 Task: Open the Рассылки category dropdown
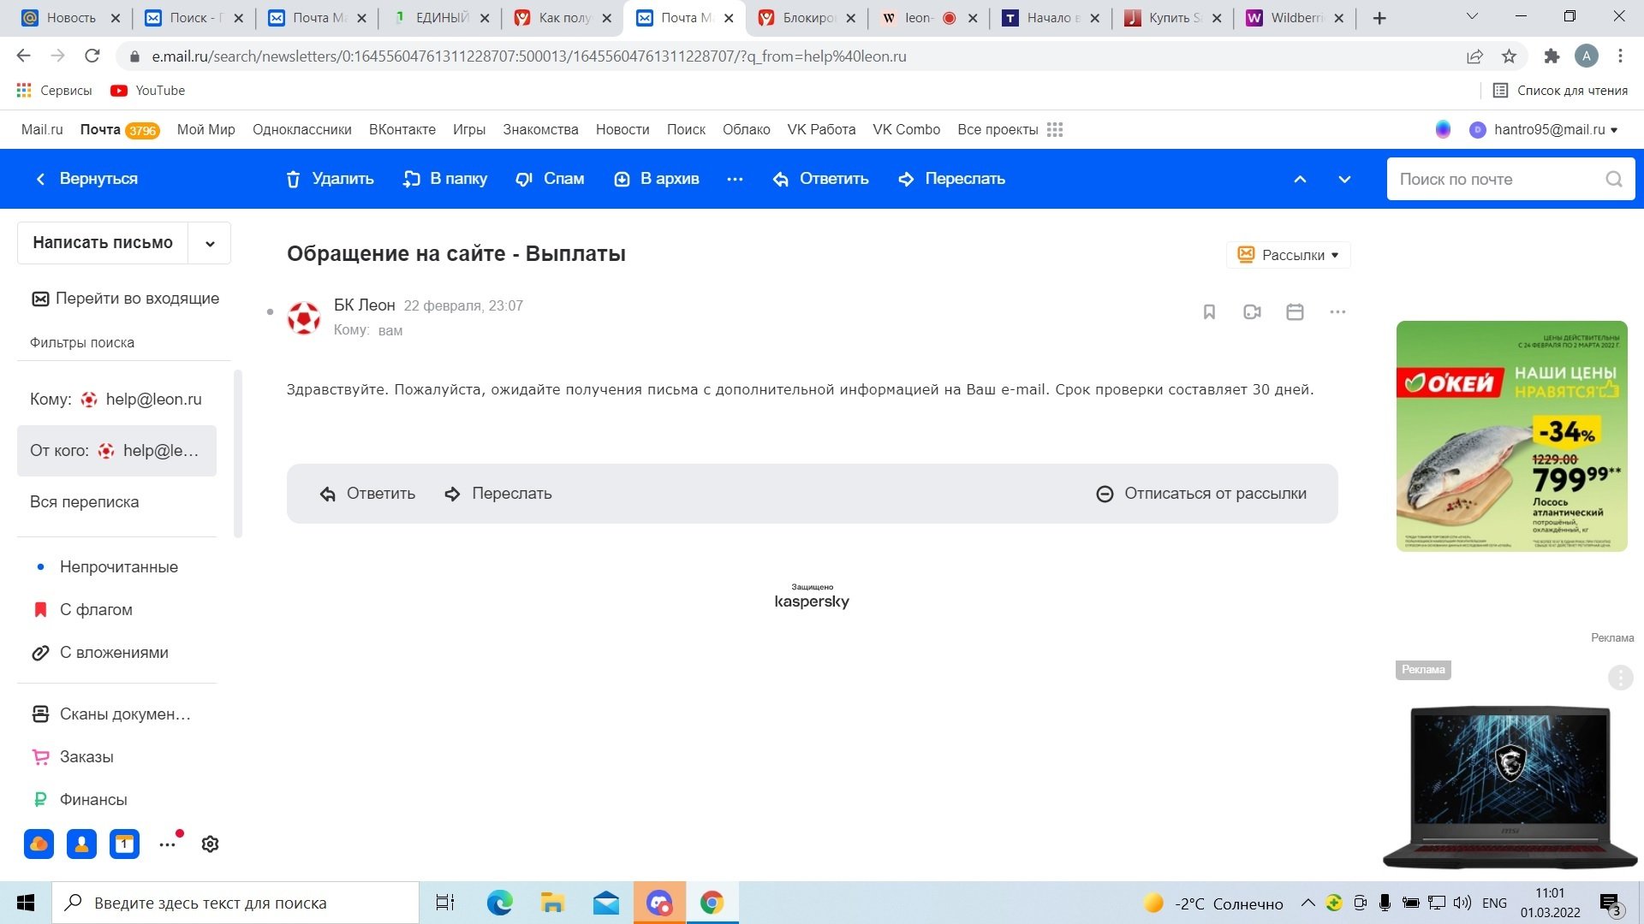(x=1289, y=255)
